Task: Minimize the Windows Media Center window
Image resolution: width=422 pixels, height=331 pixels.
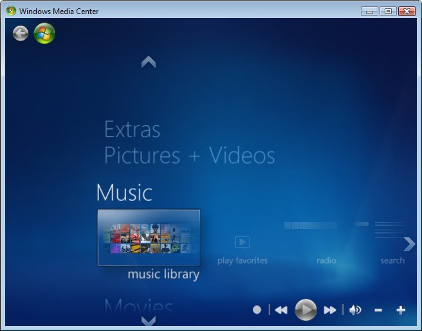Action: click(370, 12)
